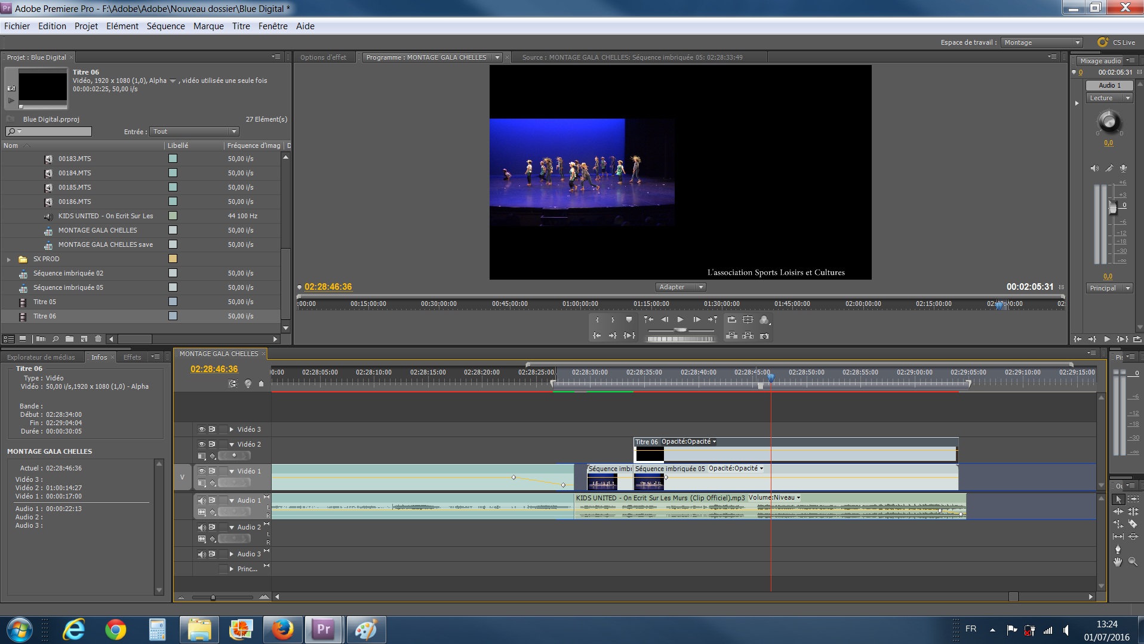Open output settings three-circles icon

tap(764, 320)
